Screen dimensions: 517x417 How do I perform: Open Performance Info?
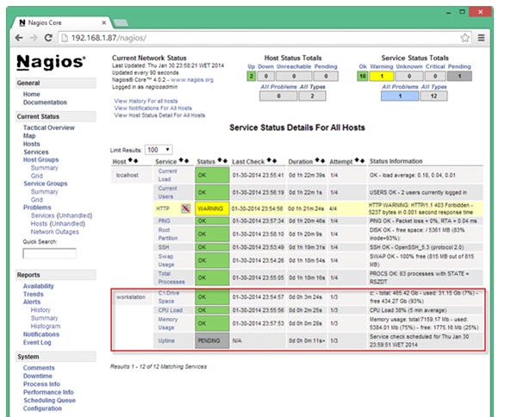(x=48, y=392)
